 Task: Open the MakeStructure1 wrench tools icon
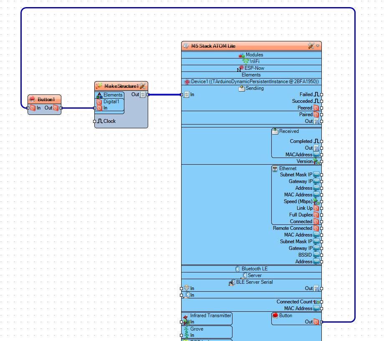143,86
